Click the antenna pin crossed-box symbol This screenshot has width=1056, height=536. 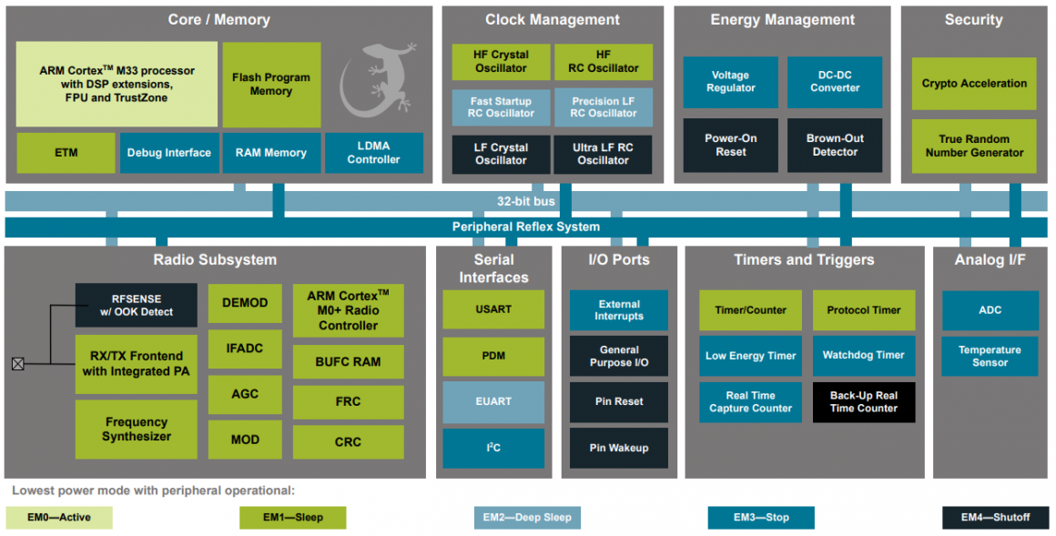[x=17, y=364]
